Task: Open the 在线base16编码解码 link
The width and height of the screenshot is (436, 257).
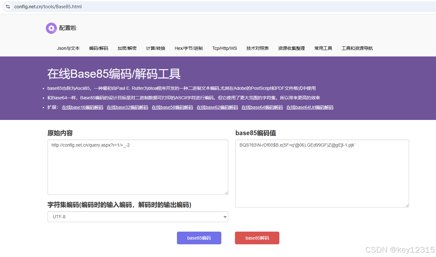Action: click(82, 107)
